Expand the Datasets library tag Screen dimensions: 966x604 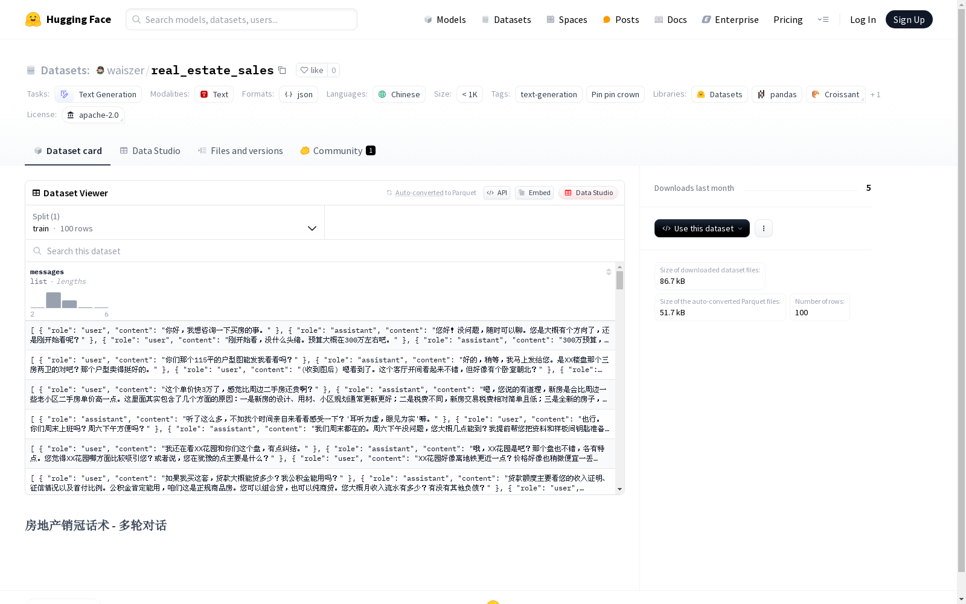click(x=720, y=94)
